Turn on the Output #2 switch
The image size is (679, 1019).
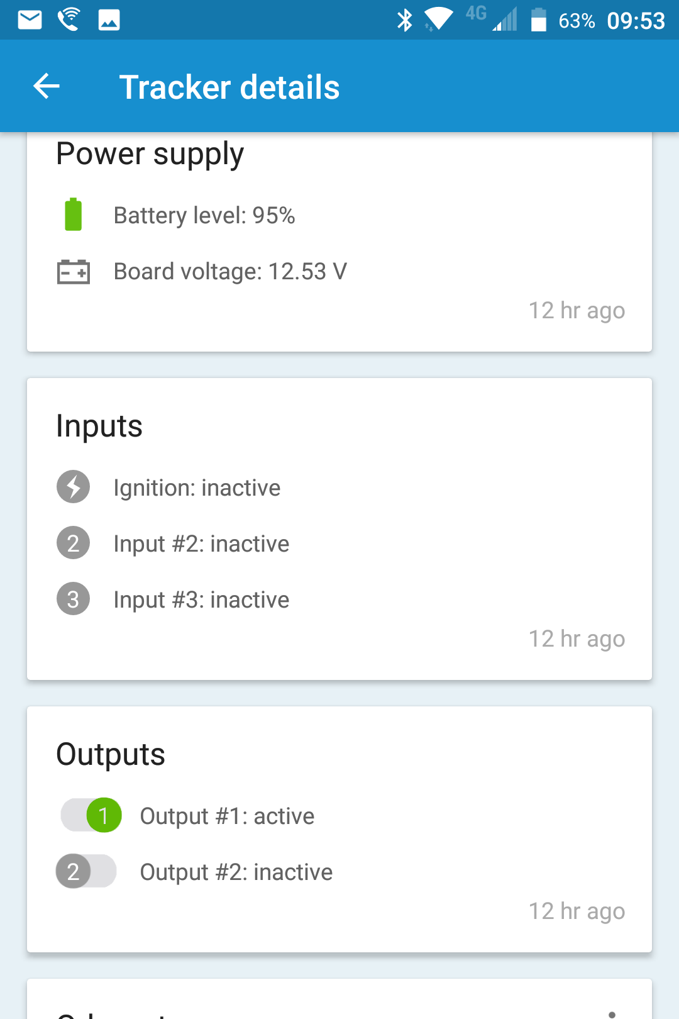pos(86,871)
